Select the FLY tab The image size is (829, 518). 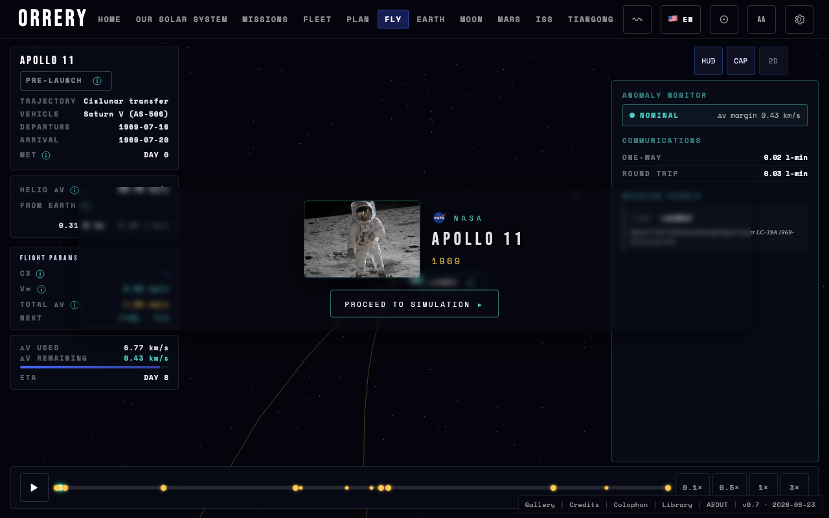(393, 19)
